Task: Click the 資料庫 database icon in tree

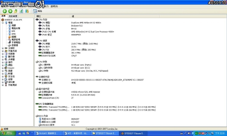Action: (6, 82)
